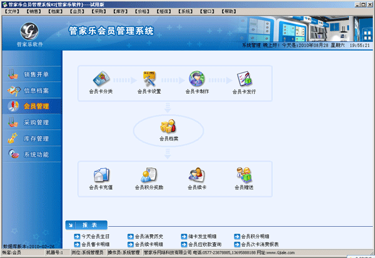This screenshot has width=375, height=258.
Task: Click the 操作员:系统管理 status bar entry
Action: pos(124,252)
